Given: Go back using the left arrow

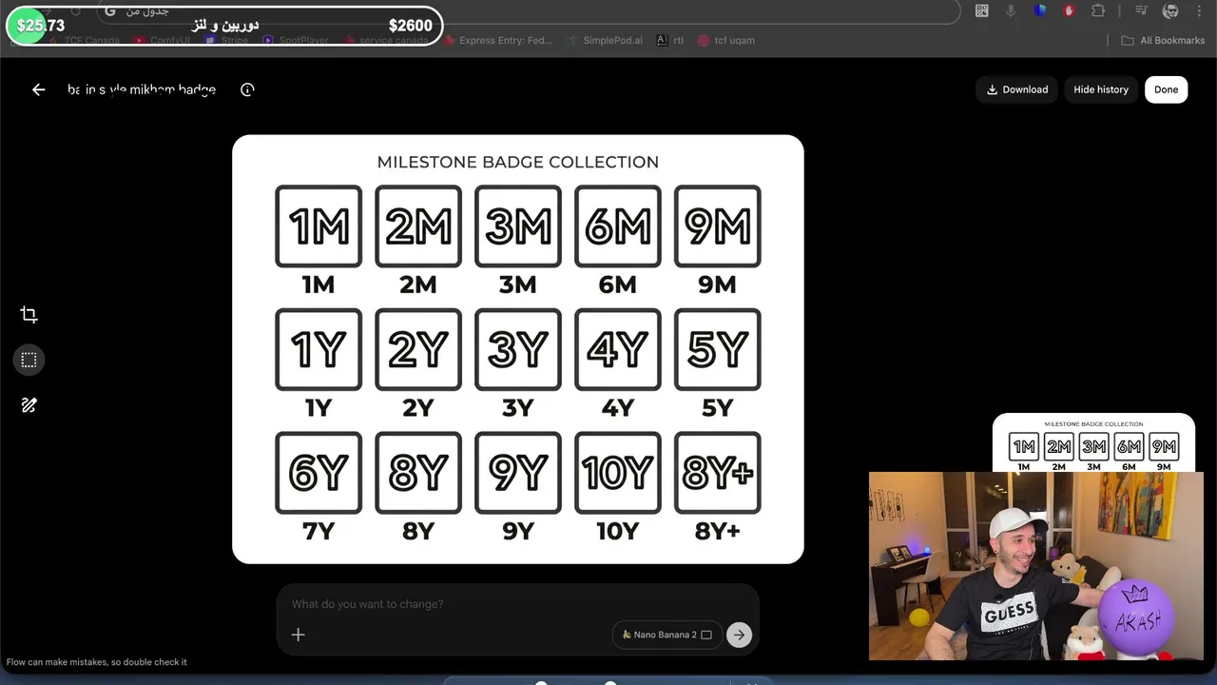Looking at the screenshot, I should [38, 89].
